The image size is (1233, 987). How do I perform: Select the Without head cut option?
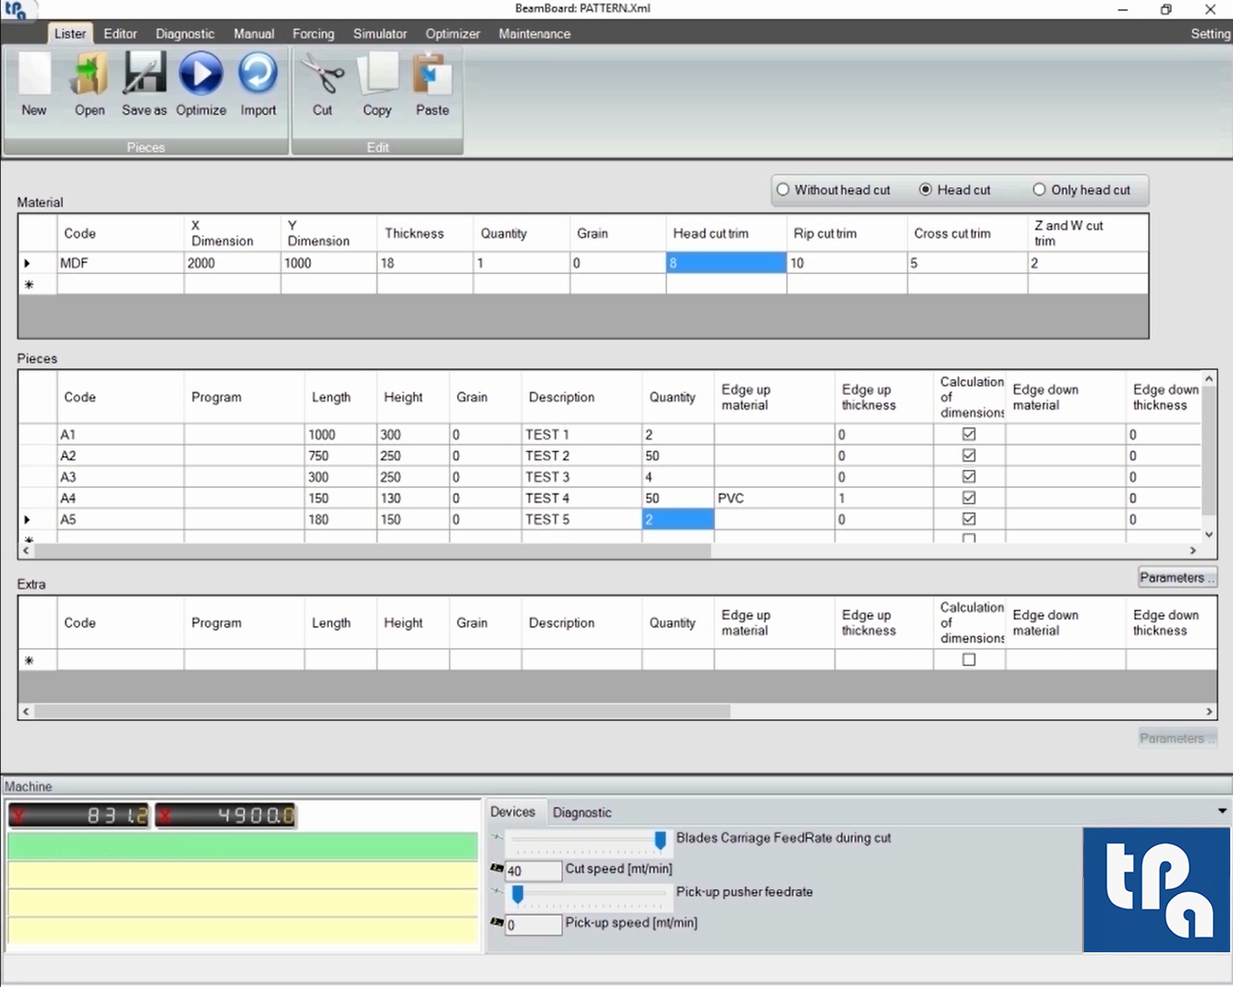[833, 190]
